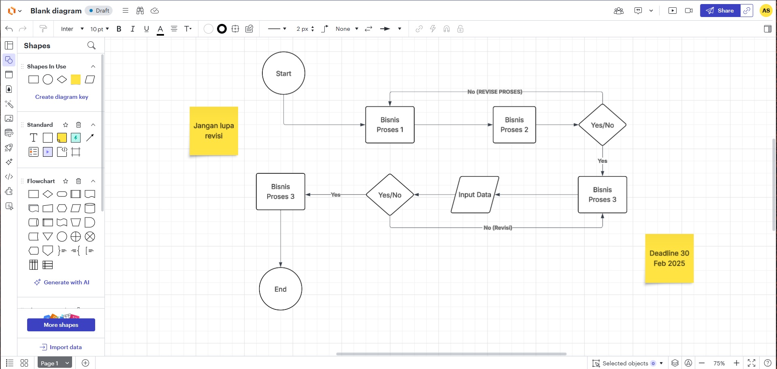The image size is (777, 369).
Task: Zoom in with plus button
Action: click(737, 363)
